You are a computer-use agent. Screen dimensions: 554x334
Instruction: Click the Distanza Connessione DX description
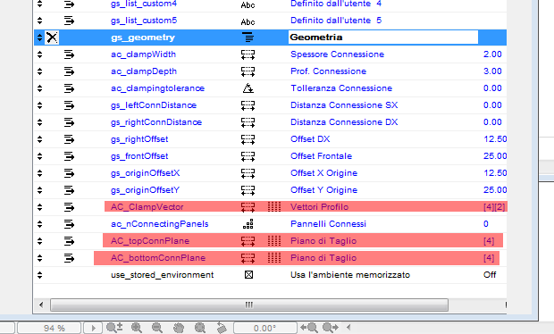(344, 122)
